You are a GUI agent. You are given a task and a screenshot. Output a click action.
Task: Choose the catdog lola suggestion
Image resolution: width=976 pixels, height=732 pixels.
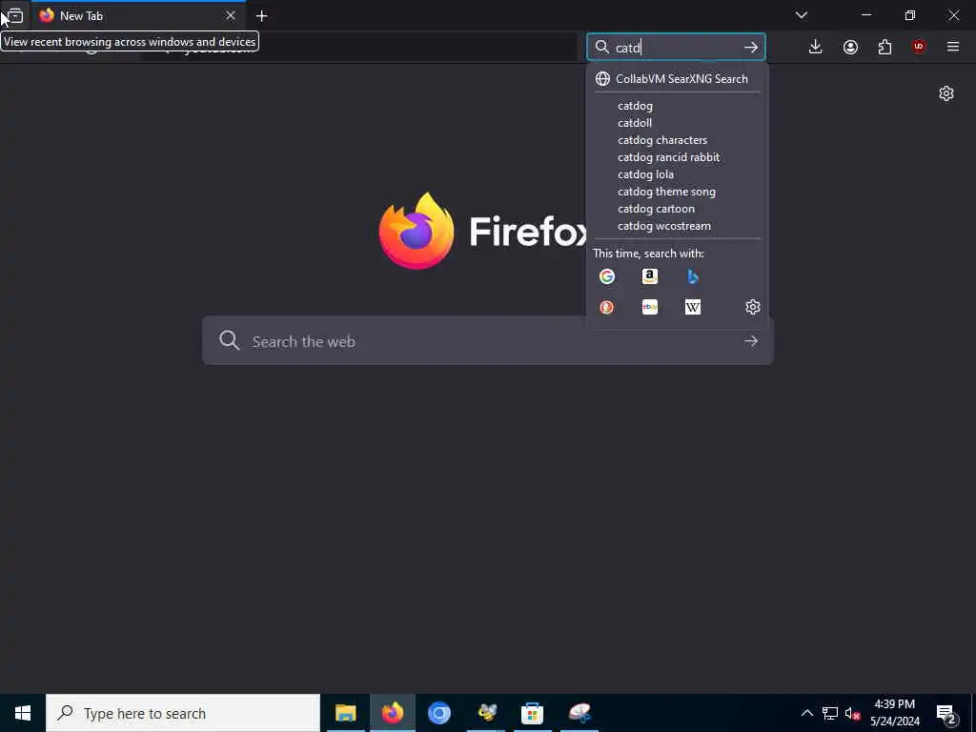[678, 174]
